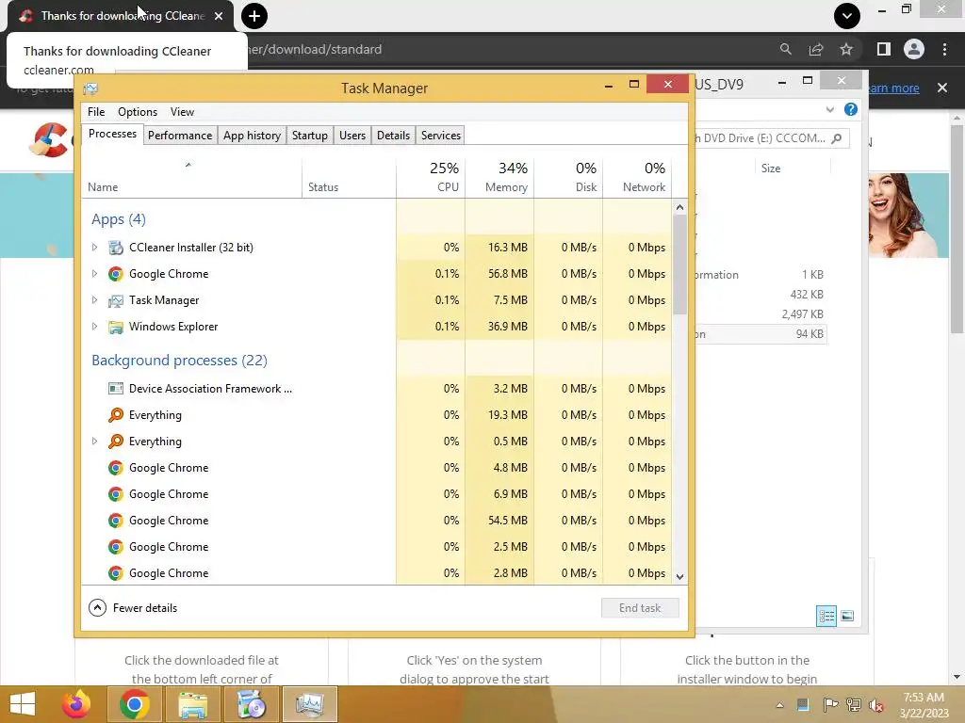The image size is (965, 723).
Task: Show hidden tray icons arrow
Action: 779,705
